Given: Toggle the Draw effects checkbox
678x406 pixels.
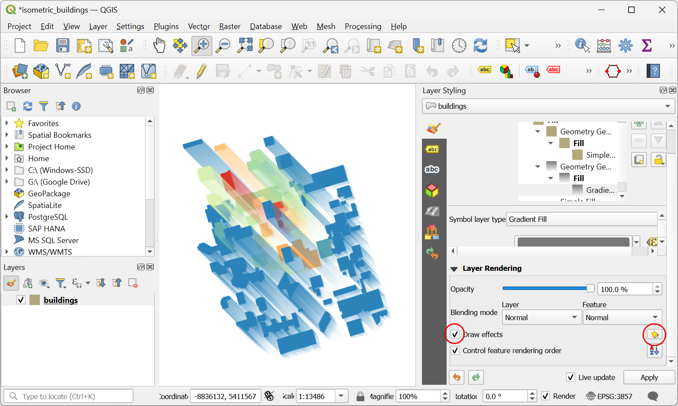Looking at the screenshot, I should [x=455, y=335].
